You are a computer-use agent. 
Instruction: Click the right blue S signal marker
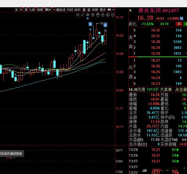(105, 25)
